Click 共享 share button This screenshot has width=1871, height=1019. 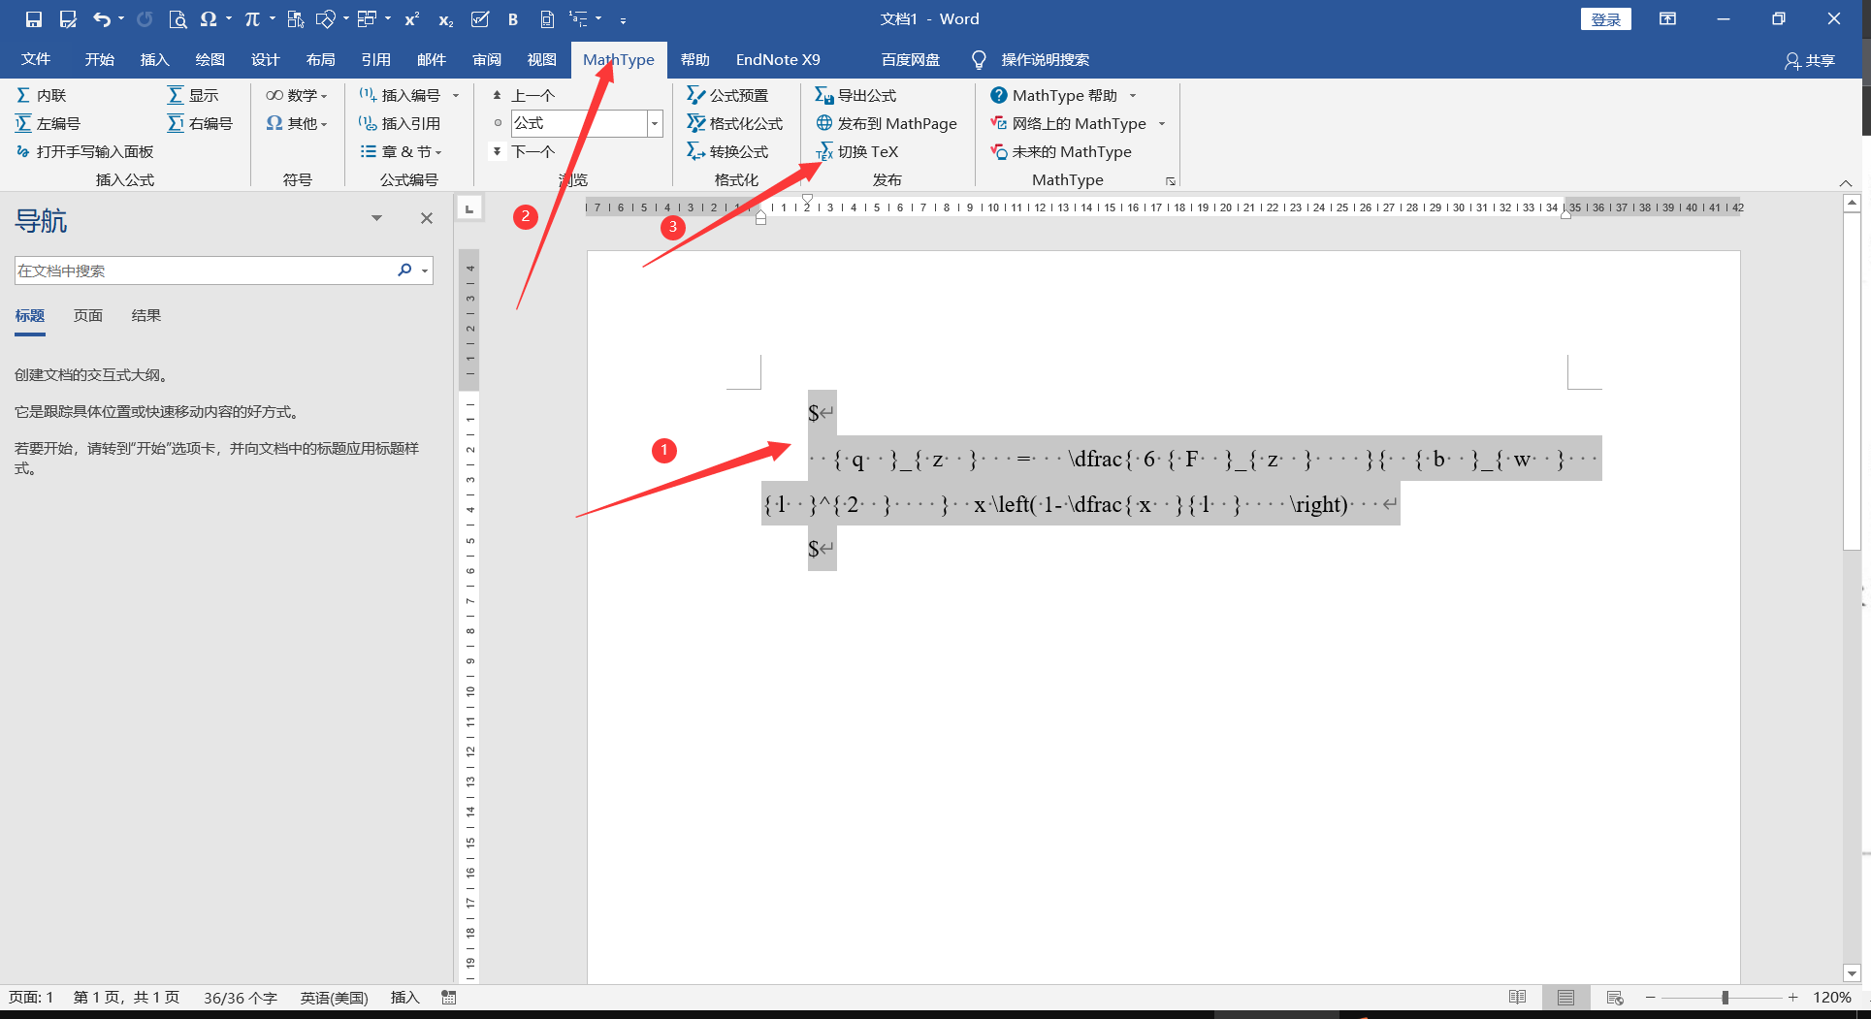tap(1810, 60)
